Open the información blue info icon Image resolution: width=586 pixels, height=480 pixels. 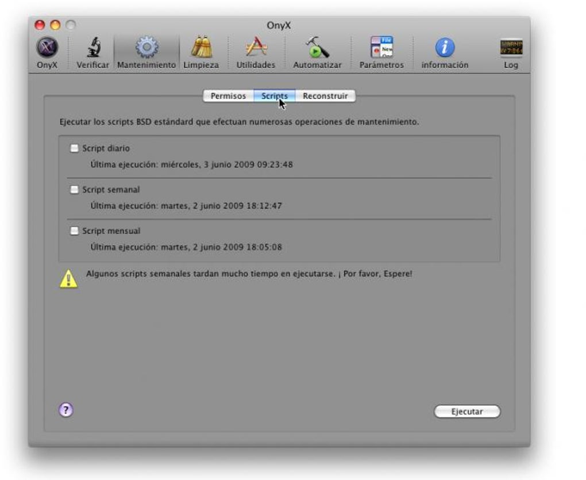coord(445,48)
